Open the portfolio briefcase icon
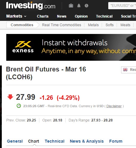Image resolution: width=136 pixels, height=148 pixels. coord(71,6)
